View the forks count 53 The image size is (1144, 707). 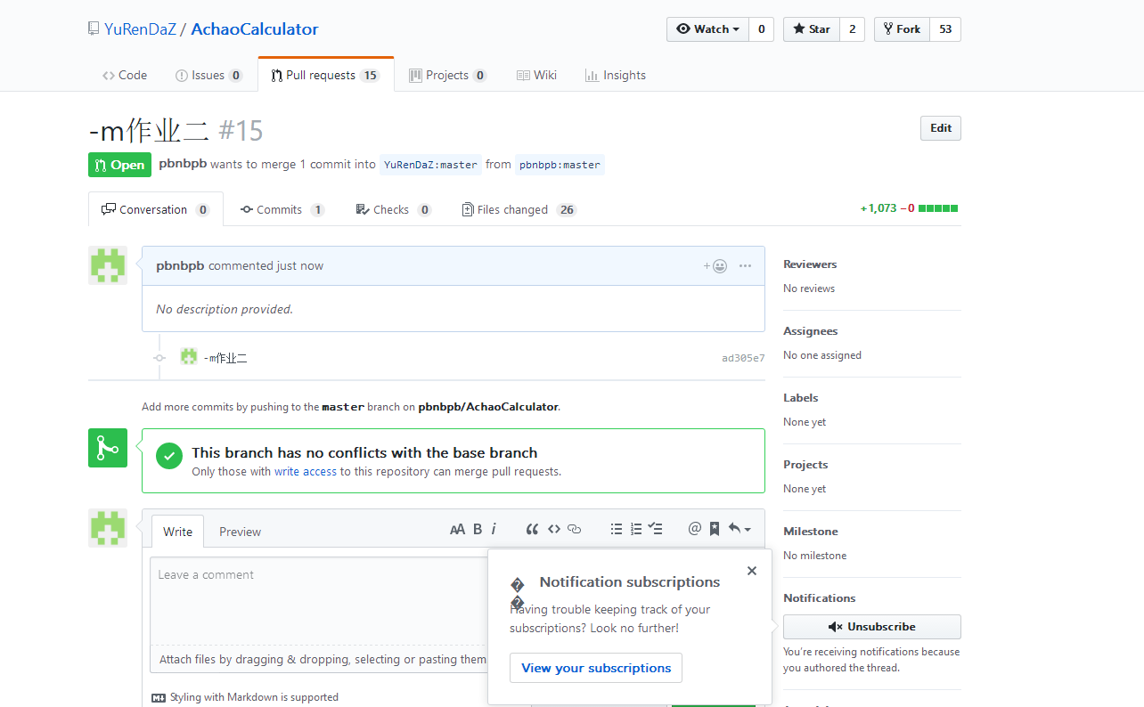tap(945, 29)
